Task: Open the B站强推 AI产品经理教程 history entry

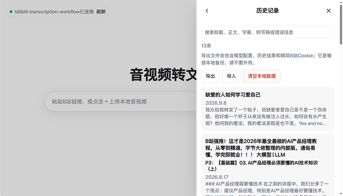Action: point(267,165)
